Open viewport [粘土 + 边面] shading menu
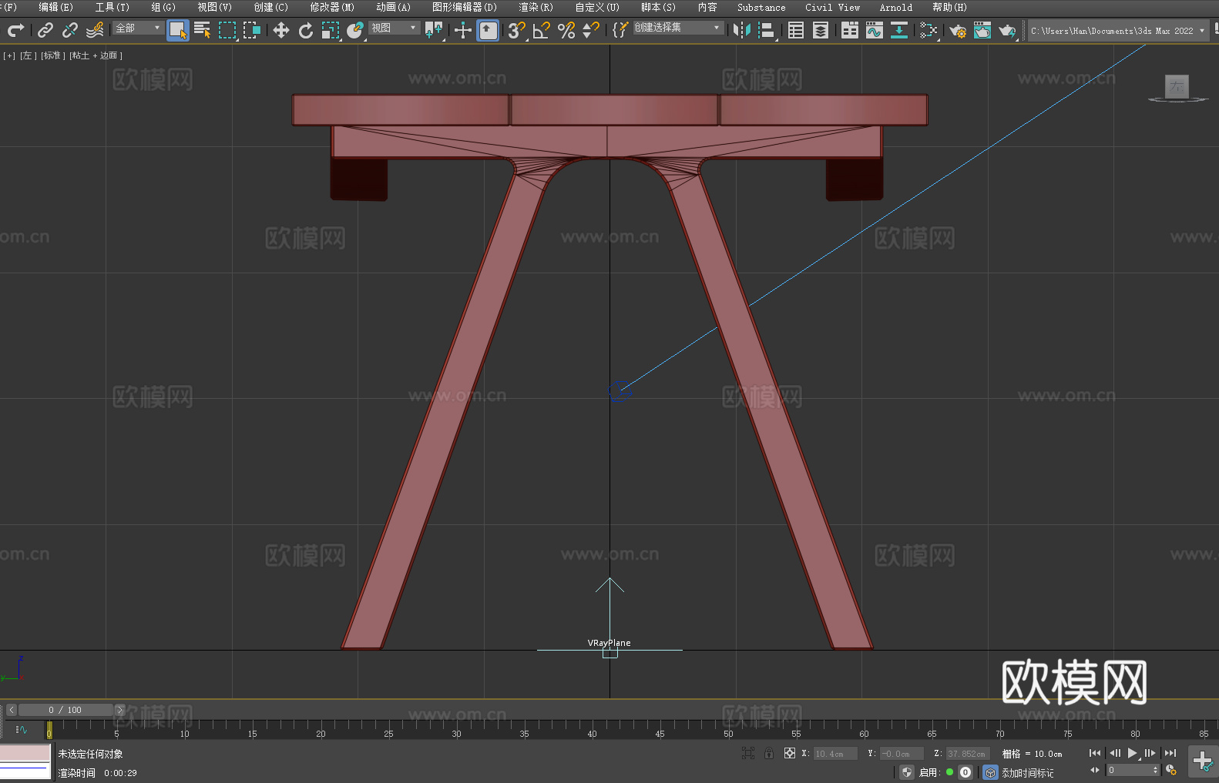This screenshot has width=1219, height=783. tap(96, 55)
